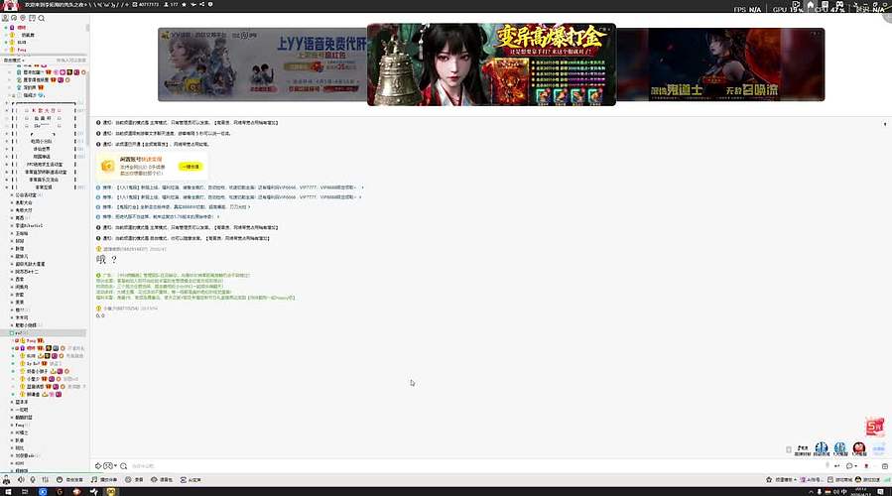Click the red 5 gift badge icon
Screen dimensions: 892x496
coord(875,427)
